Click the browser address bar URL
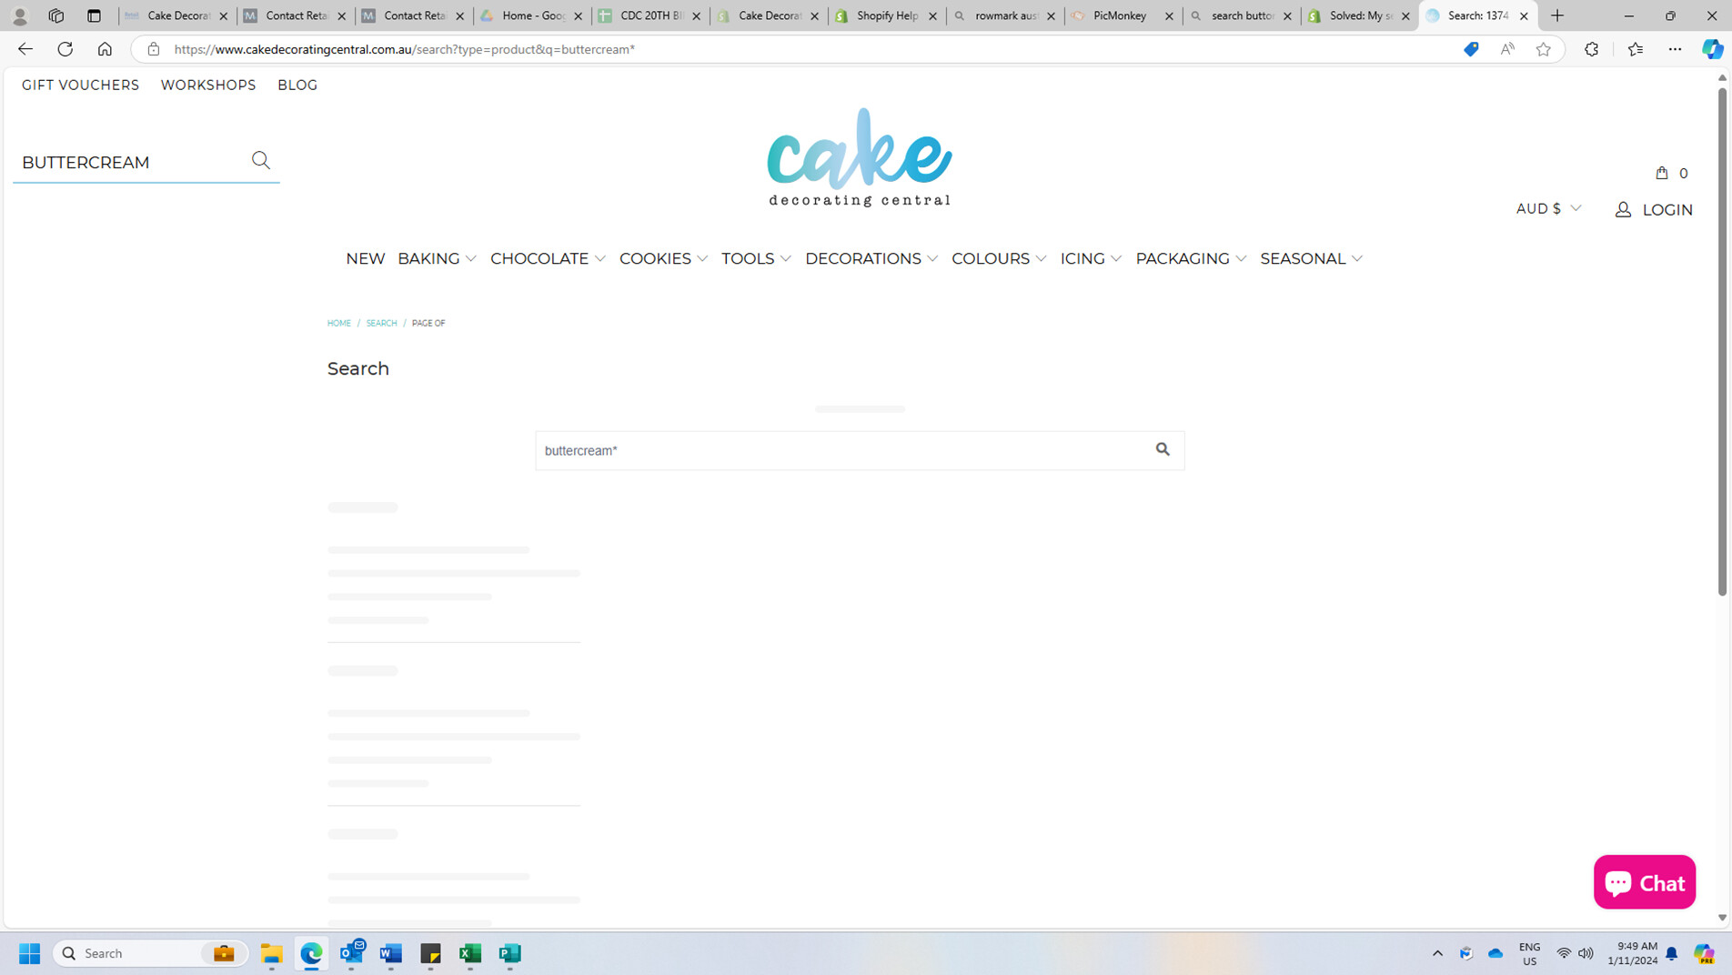Image resolution: width=1732 pixels, height=975 pixels. point(405,49)
